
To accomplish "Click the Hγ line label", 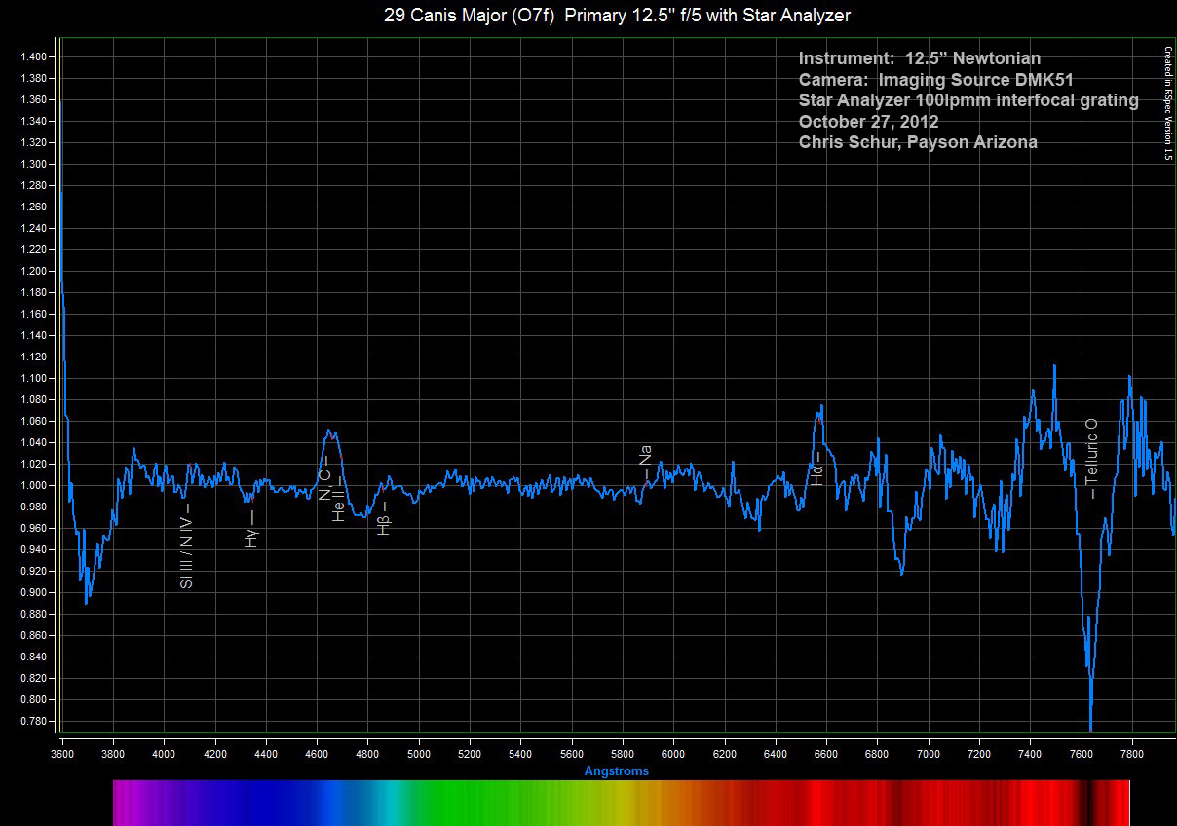I will (251, 530).
